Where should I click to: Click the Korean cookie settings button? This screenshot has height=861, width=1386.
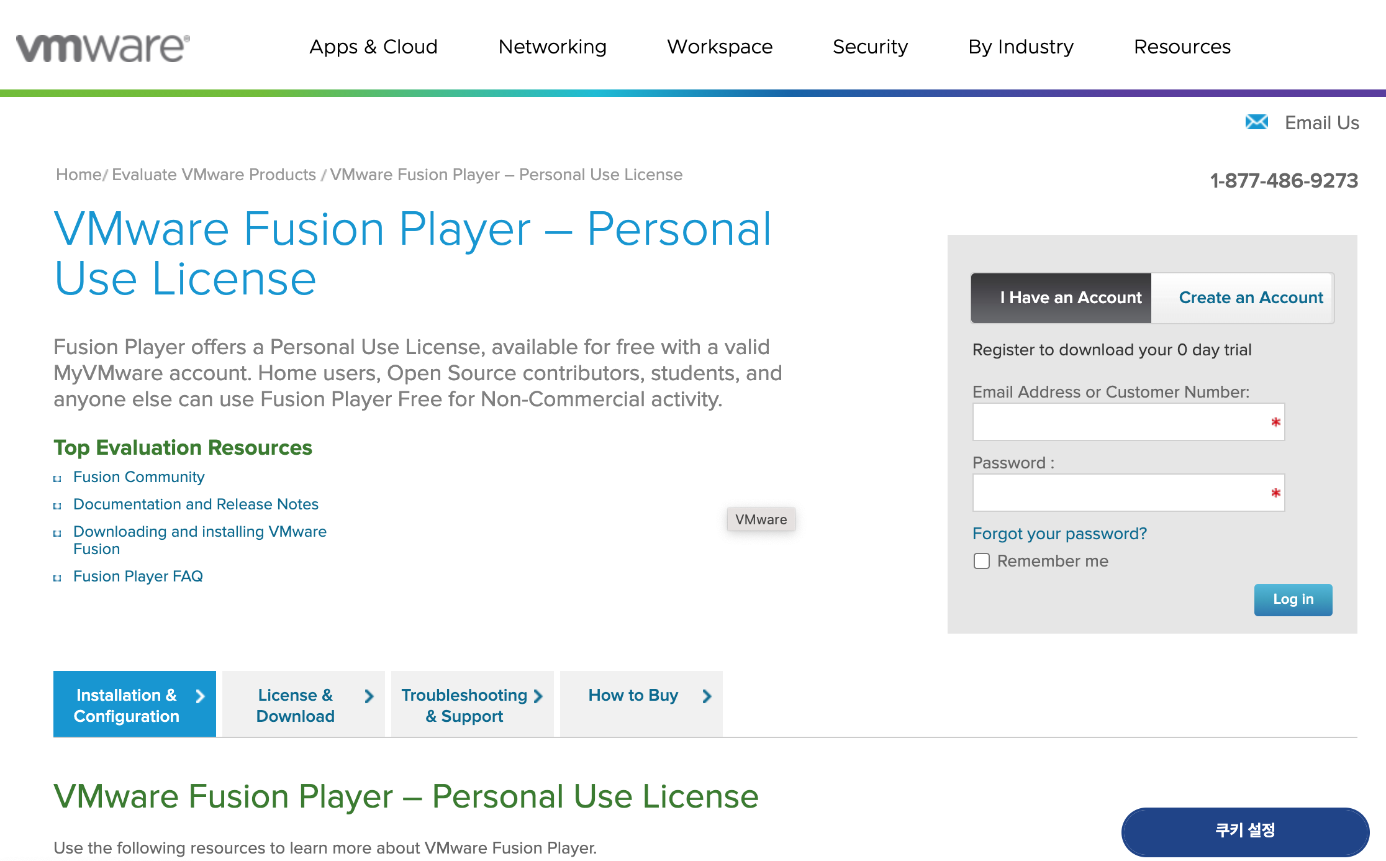(x=1244, y=831)
